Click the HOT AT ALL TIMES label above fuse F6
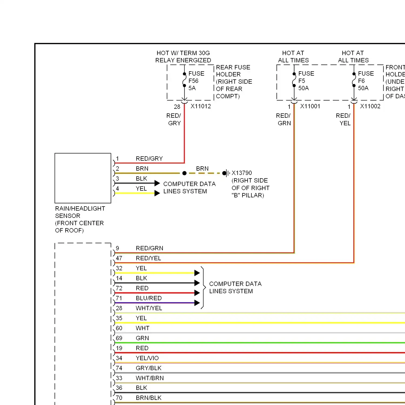405x405 pixels. pyautogui.click(x=353, y=56)
